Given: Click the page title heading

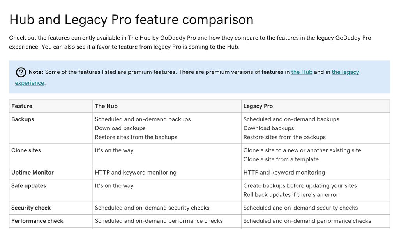Looking at the screenshot, I should [131, 19].
